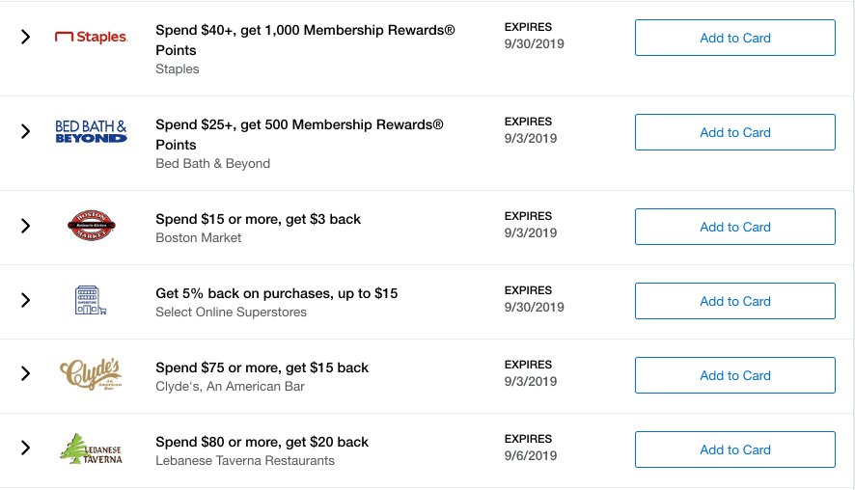Expand the Bed Bath & Beyond offer
Image resolution: width=855 pixels, height=490 pixels.
tap(26, 132)
